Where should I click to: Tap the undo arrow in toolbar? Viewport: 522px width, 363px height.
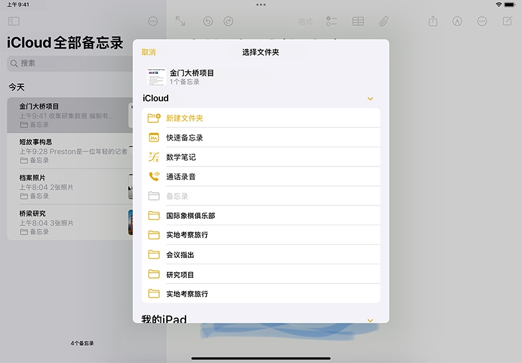[x=208, y=21]
